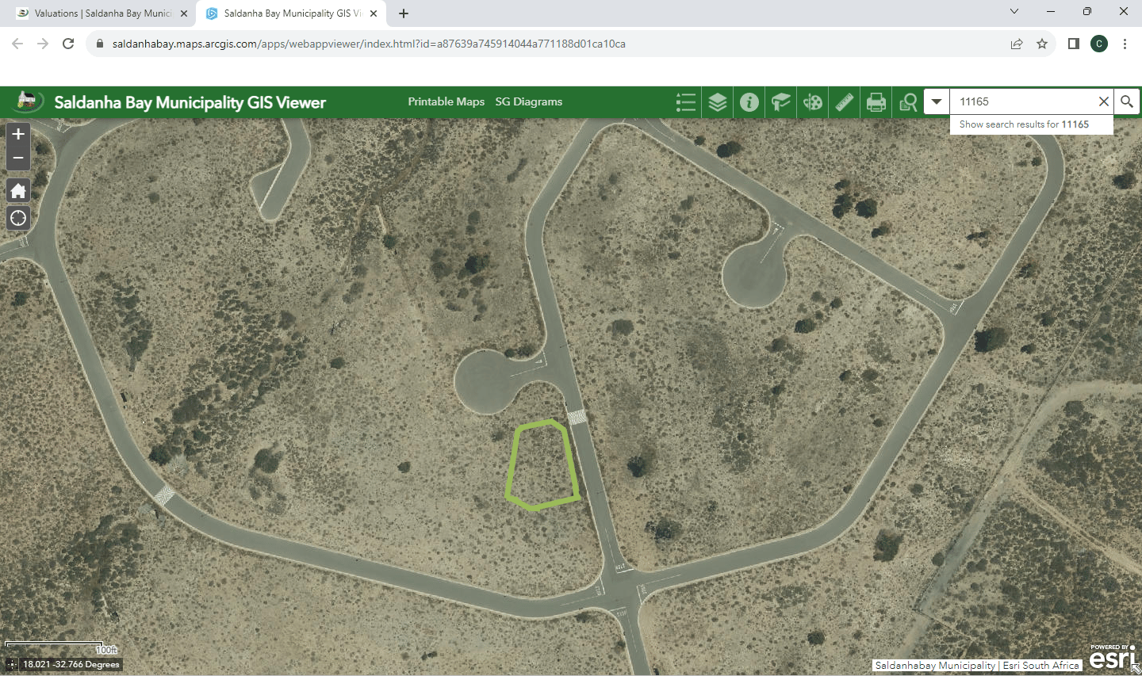
Task: Open the SG Diagrams link
Action: click(x=529, y=101)
